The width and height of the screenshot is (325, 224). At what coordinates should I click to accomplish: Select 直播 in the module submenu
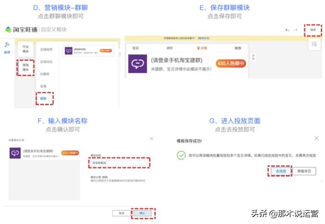pos(43,86)
